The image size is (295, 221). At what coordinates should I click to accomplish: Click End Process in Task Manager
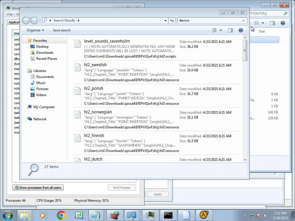[122, 188]
